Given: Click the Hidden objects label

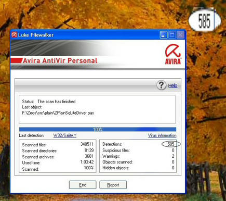Looking at the screenshot, I should (x=116, y=168).
